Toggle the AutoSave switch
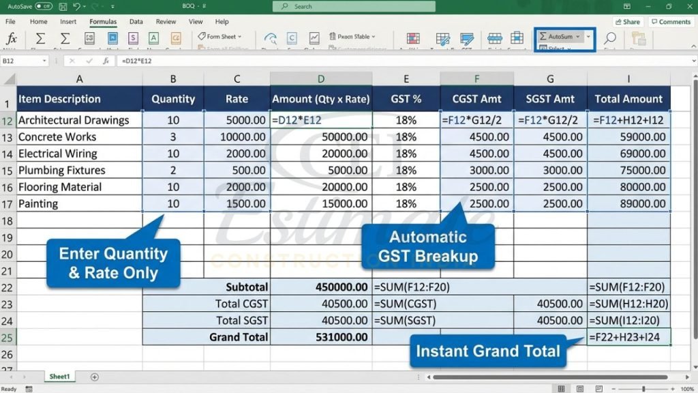This screenshot has height=393, width=698. pyautogui.click(x=43, y=6)
